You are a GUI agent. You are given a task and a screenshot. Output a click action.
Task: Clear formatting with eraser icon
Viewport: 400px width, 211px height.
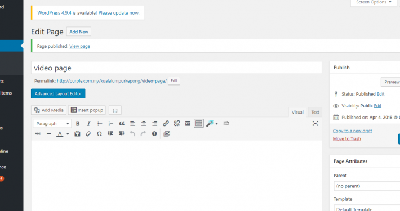tap(88, 134)
